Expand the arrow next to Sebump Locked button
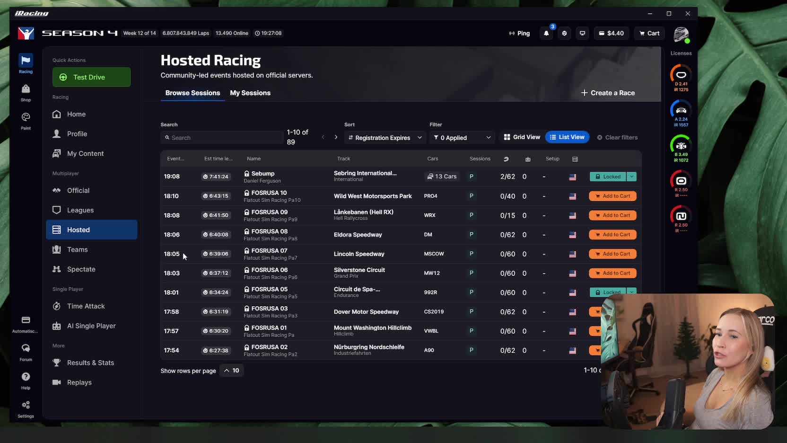Screen dimensions: 787x443 [631, 177]
